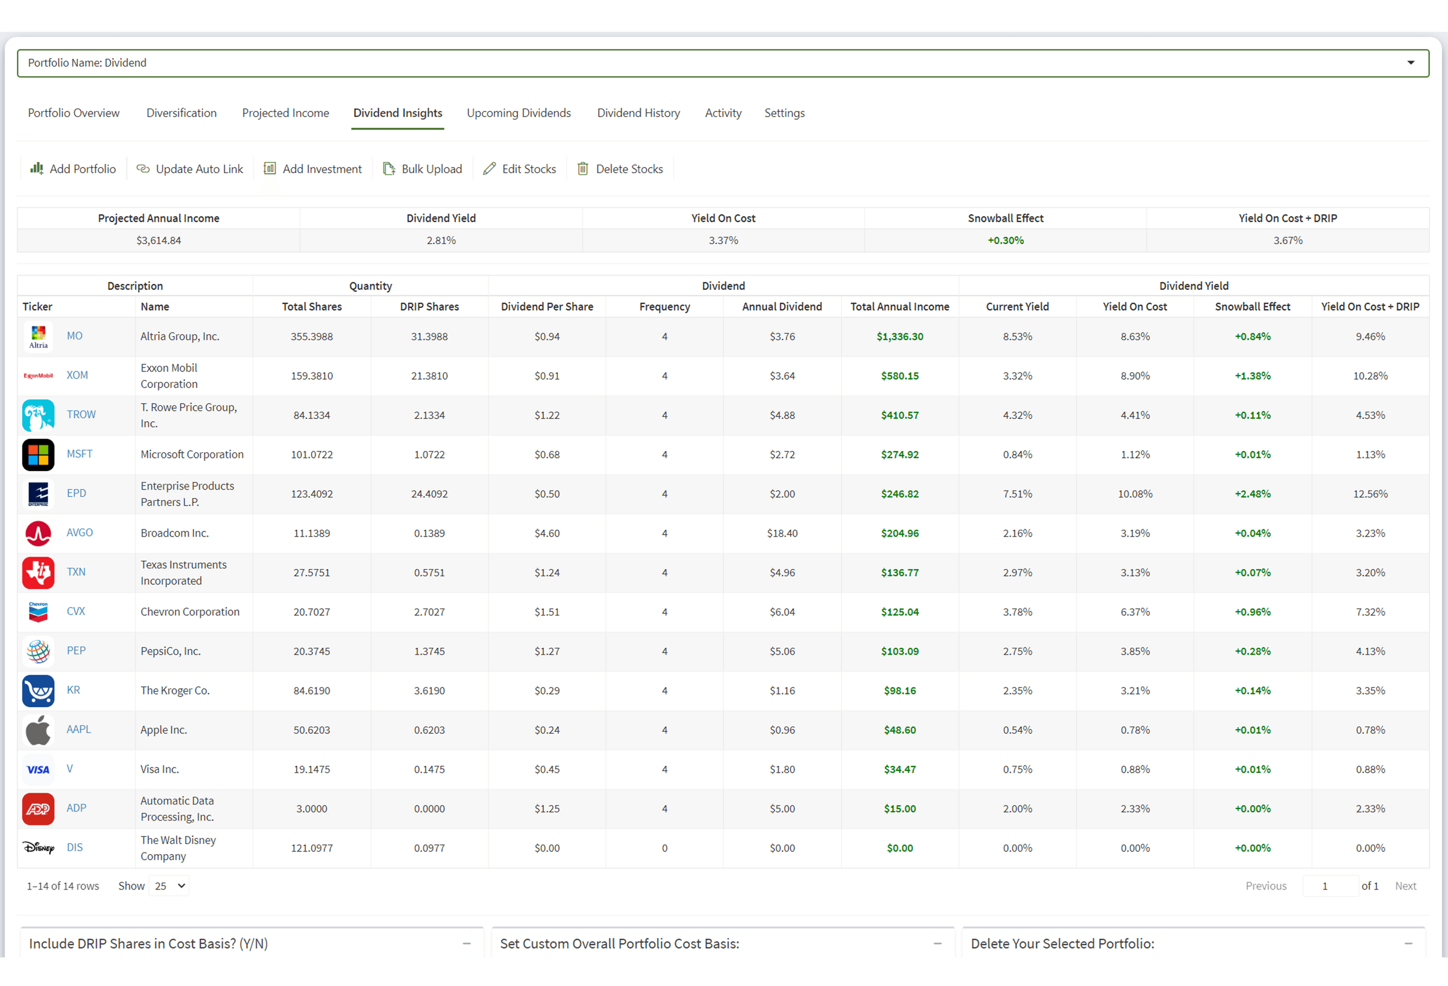Click the Delete Stocks trash icon

(x=582, y=168)
